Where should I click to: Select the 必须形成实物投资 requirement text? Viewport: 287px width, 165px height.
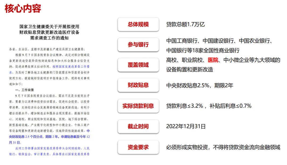point(223,147)
